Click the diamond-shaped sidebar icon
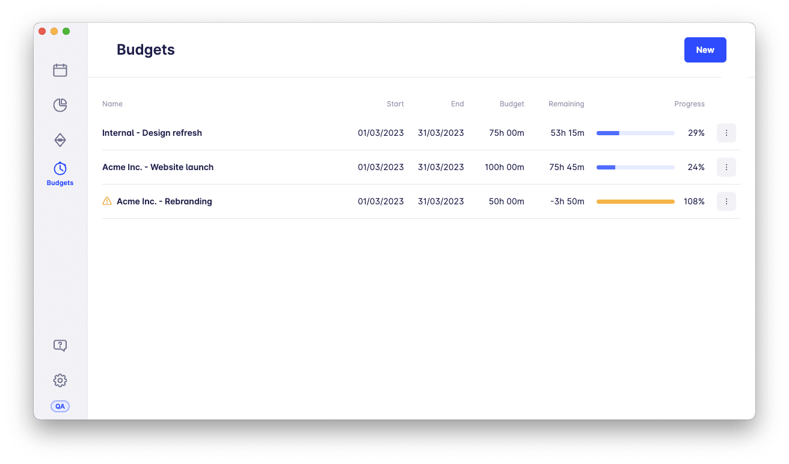This screenshot has width=789, height=464. pyautogui.click(x=60, y=140)
